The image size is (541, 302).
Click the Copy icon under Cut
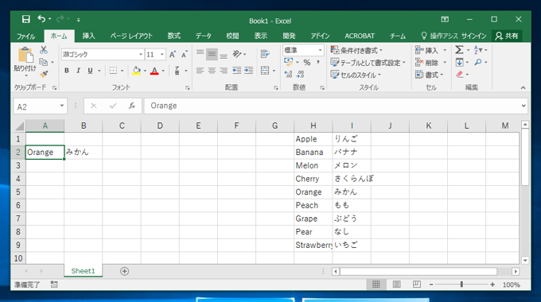(x=43, y=62)
